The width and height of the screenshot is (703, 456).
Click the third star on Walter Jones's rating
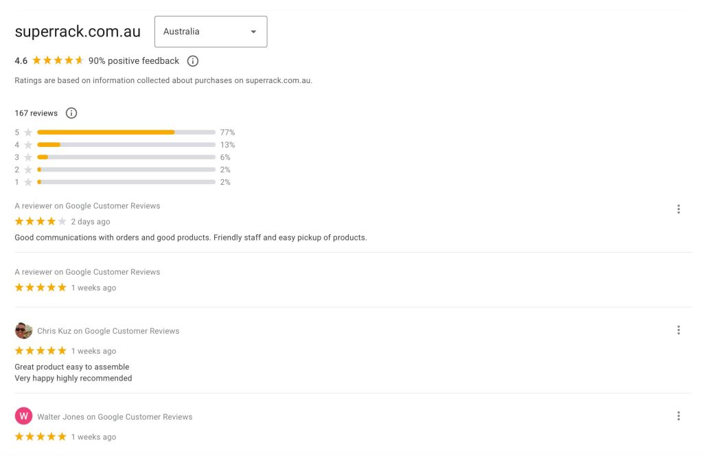tap(41, 436)
